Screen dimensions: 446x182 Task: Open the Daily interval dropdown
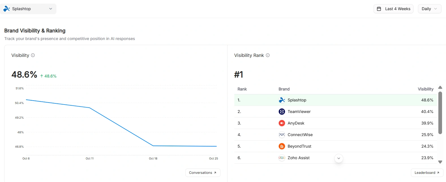tap(429, 9)
